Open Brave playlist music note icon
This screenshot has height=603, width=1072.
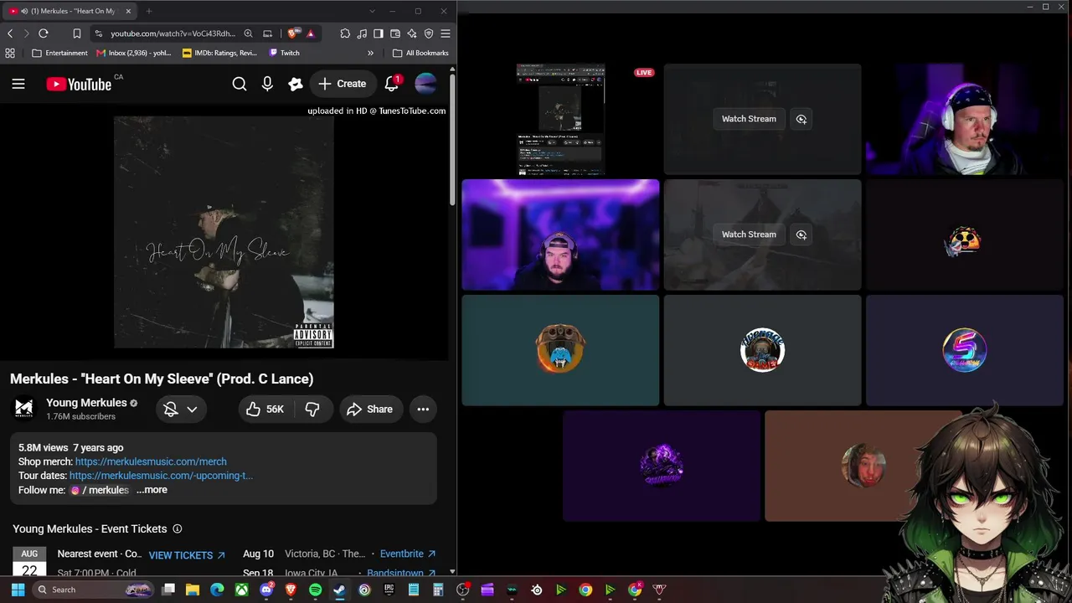(362, 33)
